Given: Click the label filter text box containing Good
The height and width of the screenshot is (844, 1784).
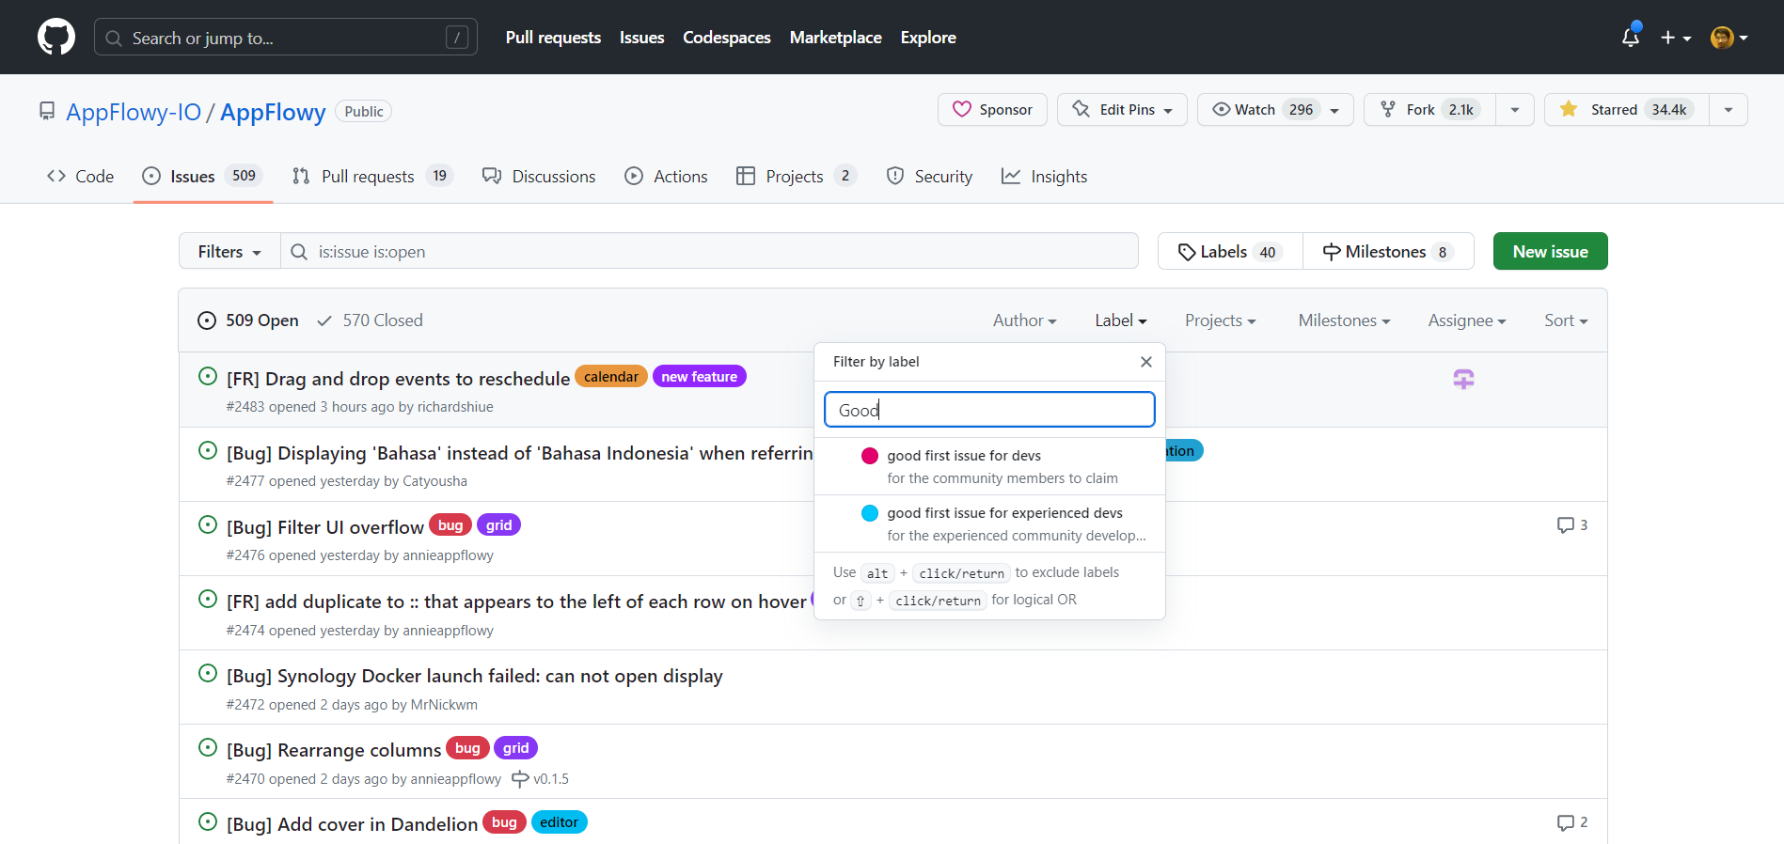Looking at the screenshot, I should click(x=989, y=410).
